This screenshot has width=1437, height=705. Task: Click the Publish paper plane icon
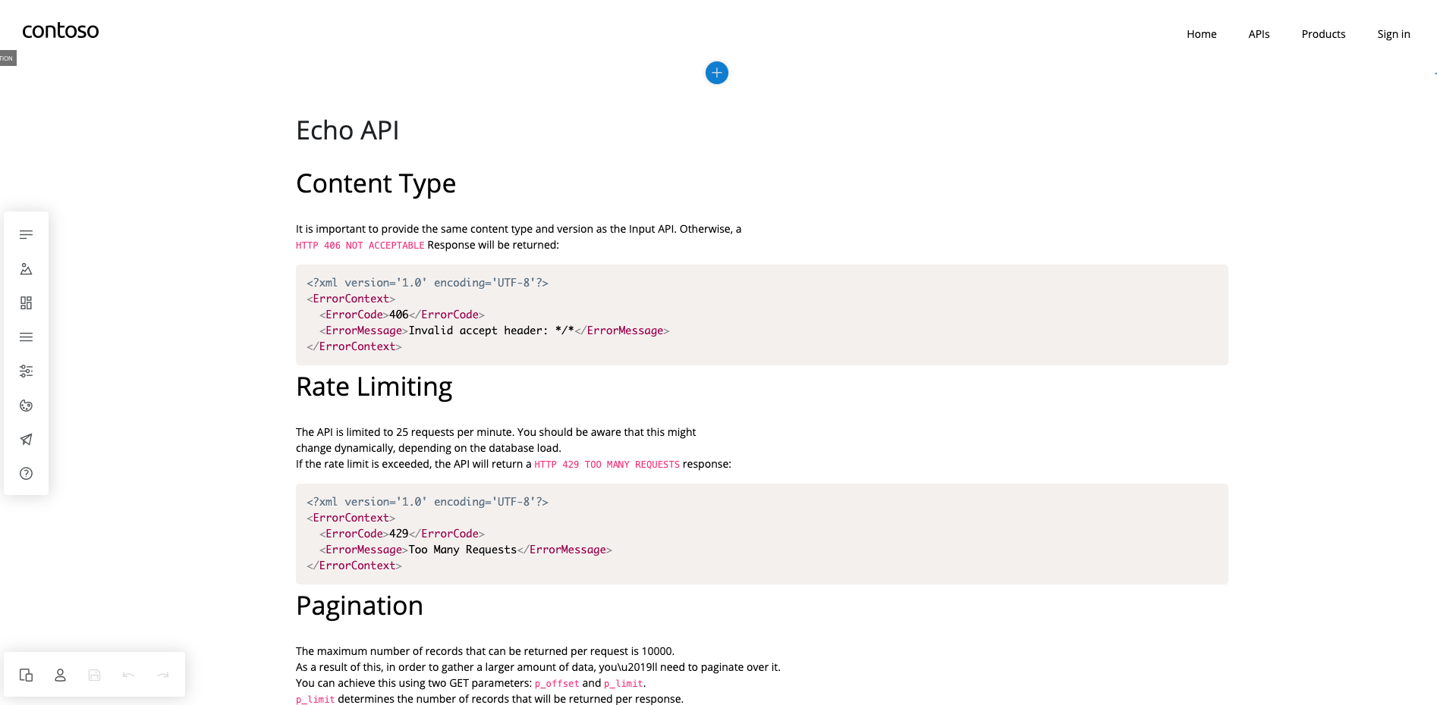coord(26,440)
